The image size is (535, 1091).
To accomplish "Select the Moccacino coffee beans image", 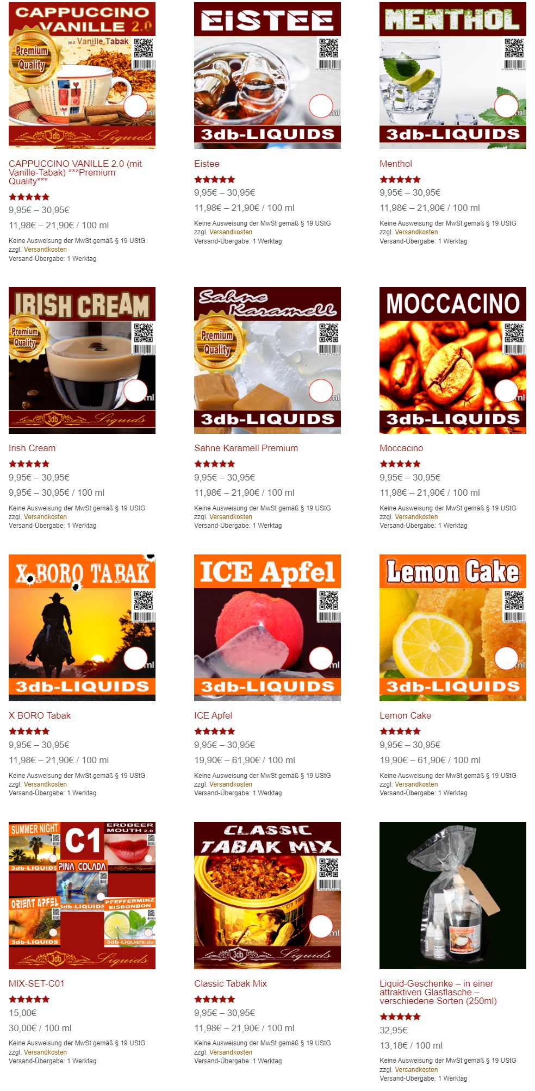I will pos(453,360).
